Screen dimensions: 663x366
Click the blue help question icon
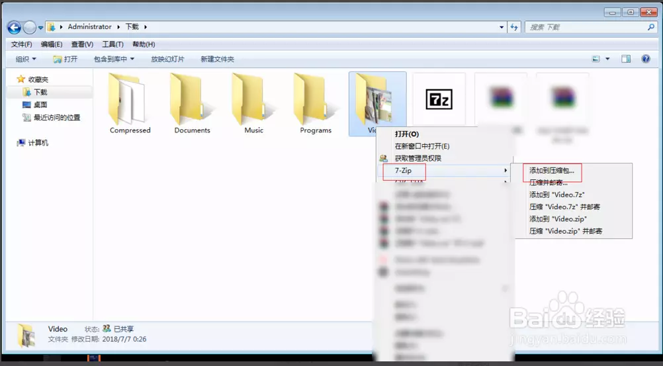point(646,59)
